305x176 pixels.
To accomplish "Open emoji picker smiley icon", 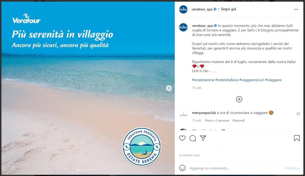I will (x=182, y=168).
